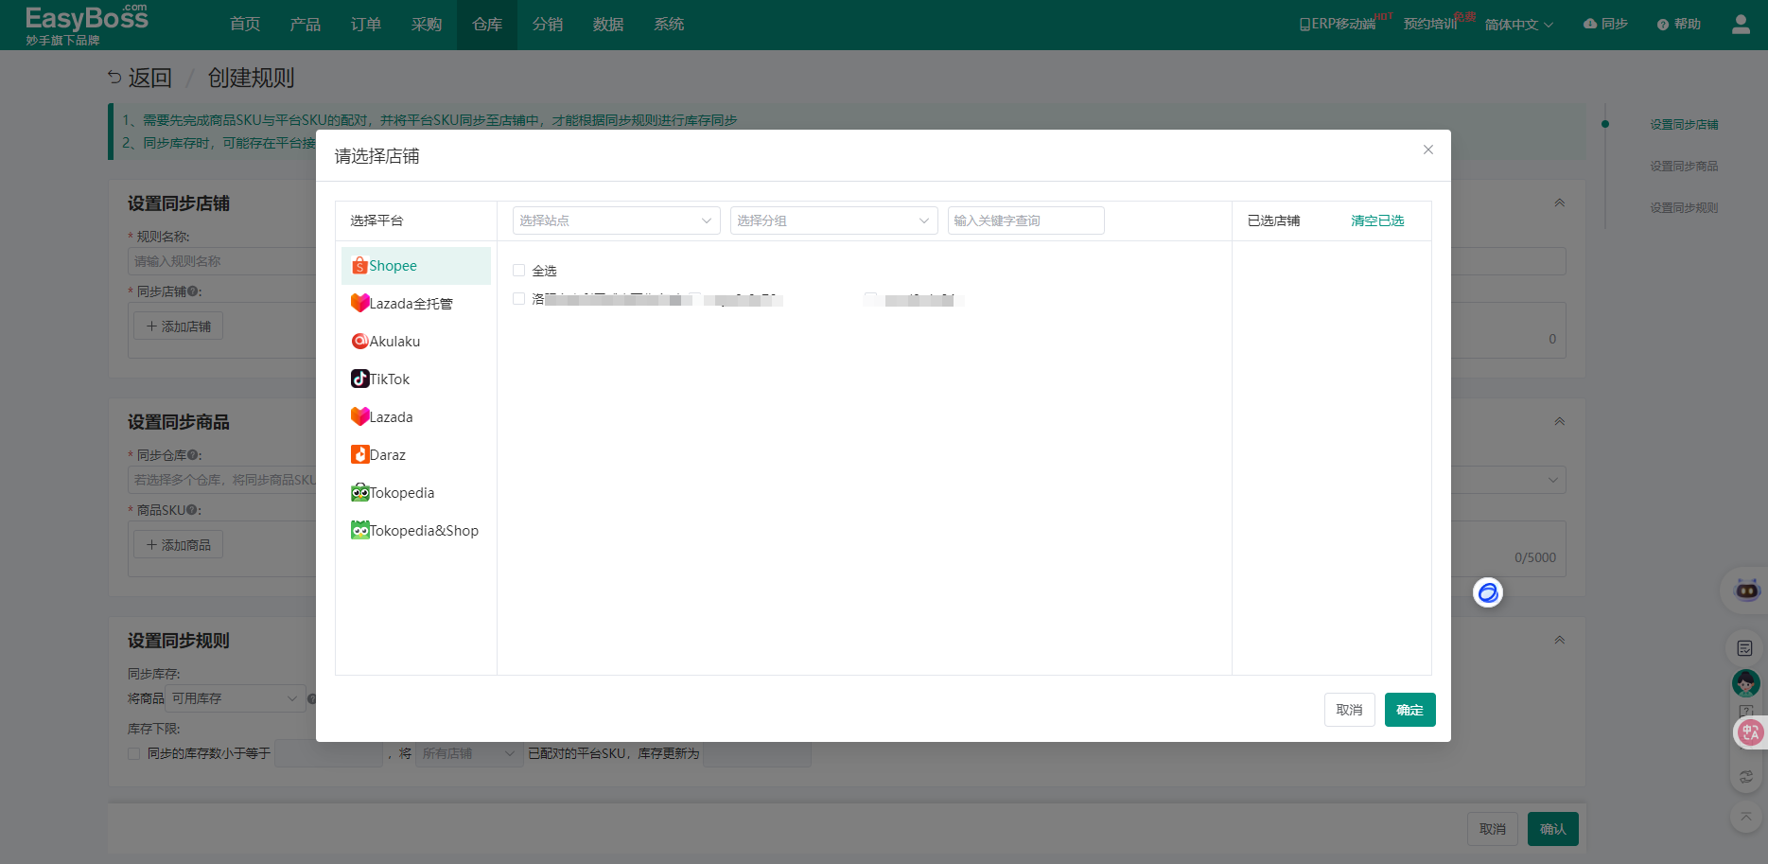Image resolution: width=1768 pixels, height=864 pixels.
Task: Click the page-bottom 取消 button
Action: click(x=1493, y=829)
